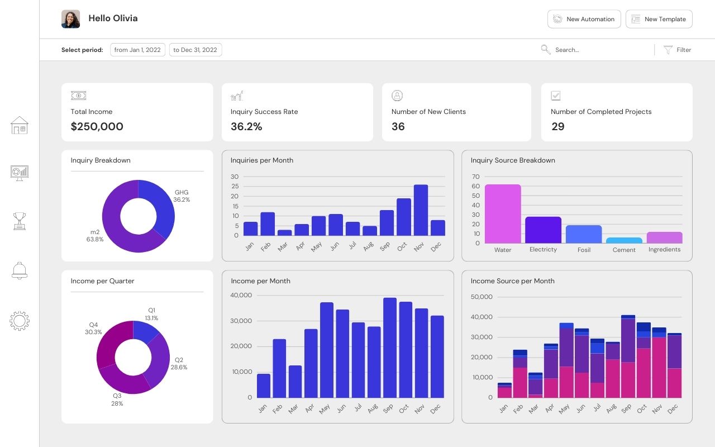
Task: Click the Completed Projects checkbox icon
Action: click(x=556, y=96)
